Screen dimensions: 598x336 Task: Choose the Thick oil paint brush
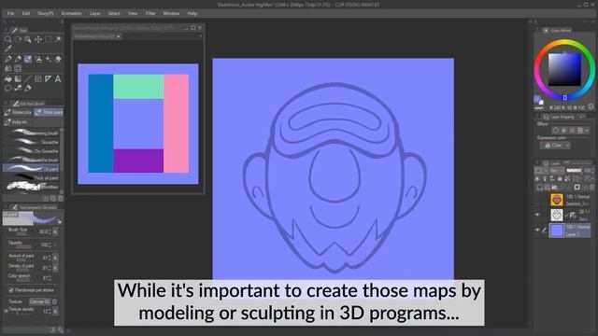(32, 178)
